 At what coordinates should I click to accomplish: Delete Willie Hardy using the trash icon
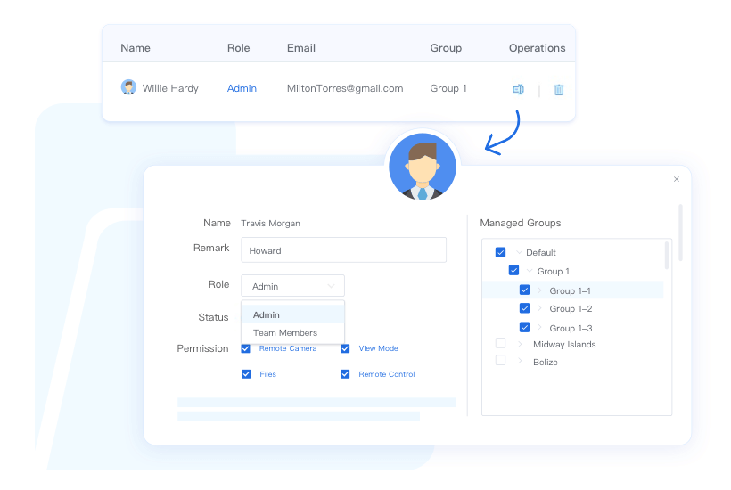coord(559,89)
